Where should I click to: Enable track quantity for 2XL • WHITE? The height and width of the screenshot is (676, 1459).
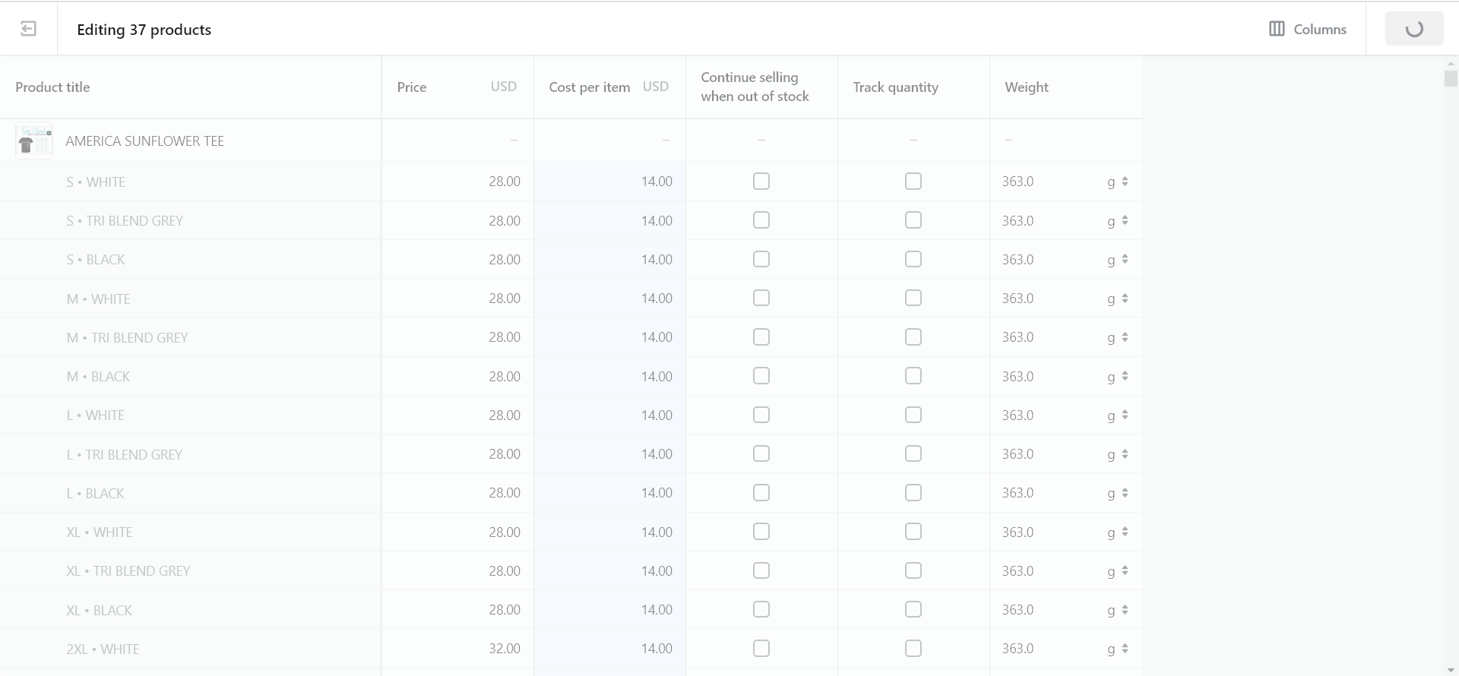pos(913,649)
